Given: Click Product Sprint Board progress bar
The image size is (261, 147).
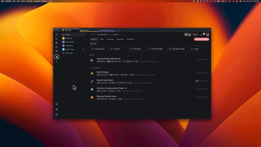Looking at the screenshot, I should [x=202, y=81].
